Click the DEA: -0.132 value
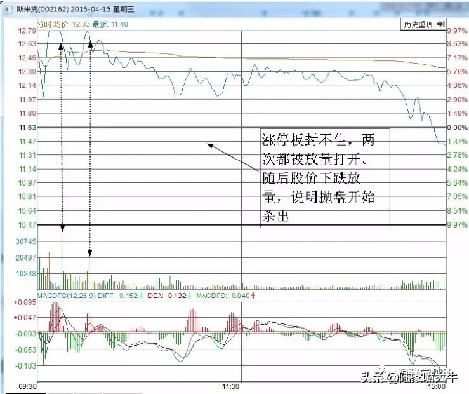 coord(167,295)
